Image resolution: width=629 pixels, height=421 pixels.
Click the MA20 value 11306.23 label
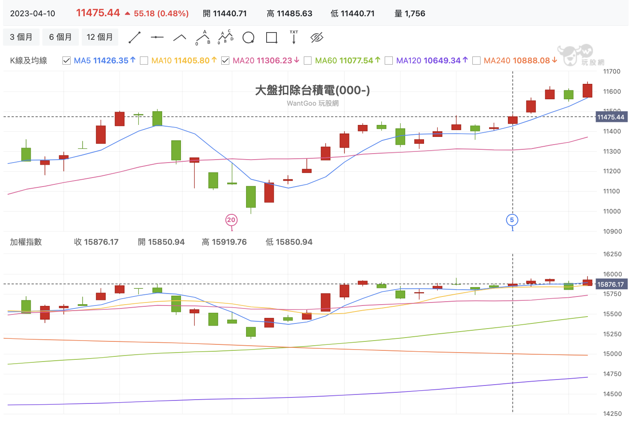coord(266,61)
